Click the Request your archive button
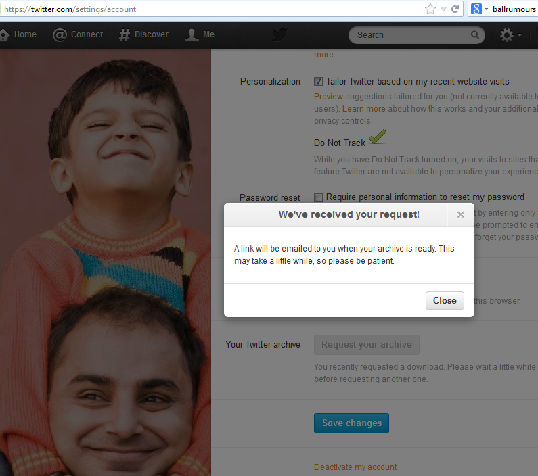The width and height of the screenshot is (538, 476). (366, 345)
